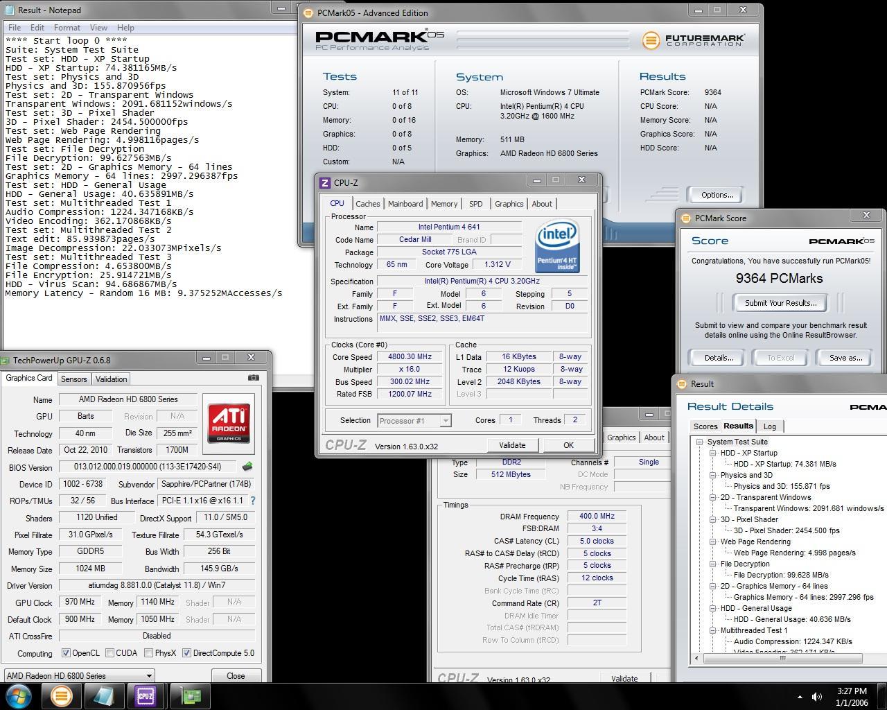Open the GPU-Z taskbar icon
Screen dimensions: 887x710
tap(190, 696)
